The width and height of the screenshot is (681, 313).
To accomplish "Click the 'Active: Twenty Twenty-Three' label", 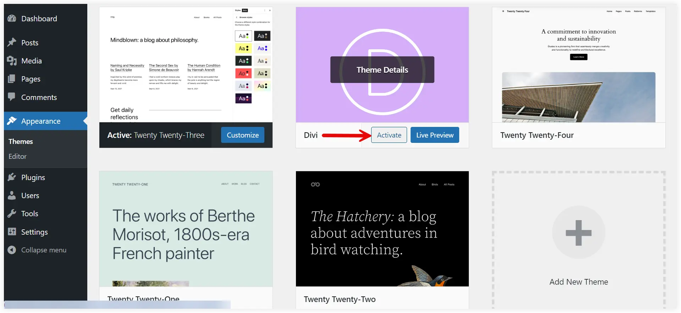I will [x=156, y=135].
